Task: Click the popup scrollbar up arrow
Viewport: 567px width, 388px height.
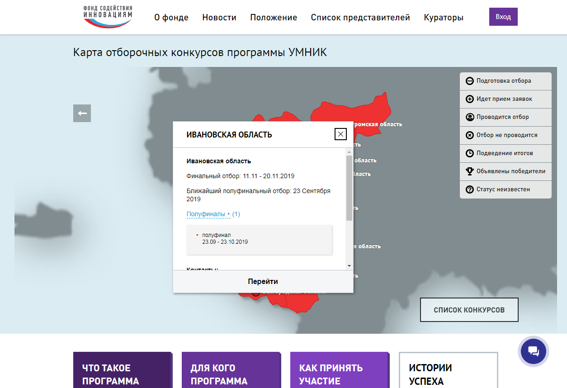Action: (349, 152)
